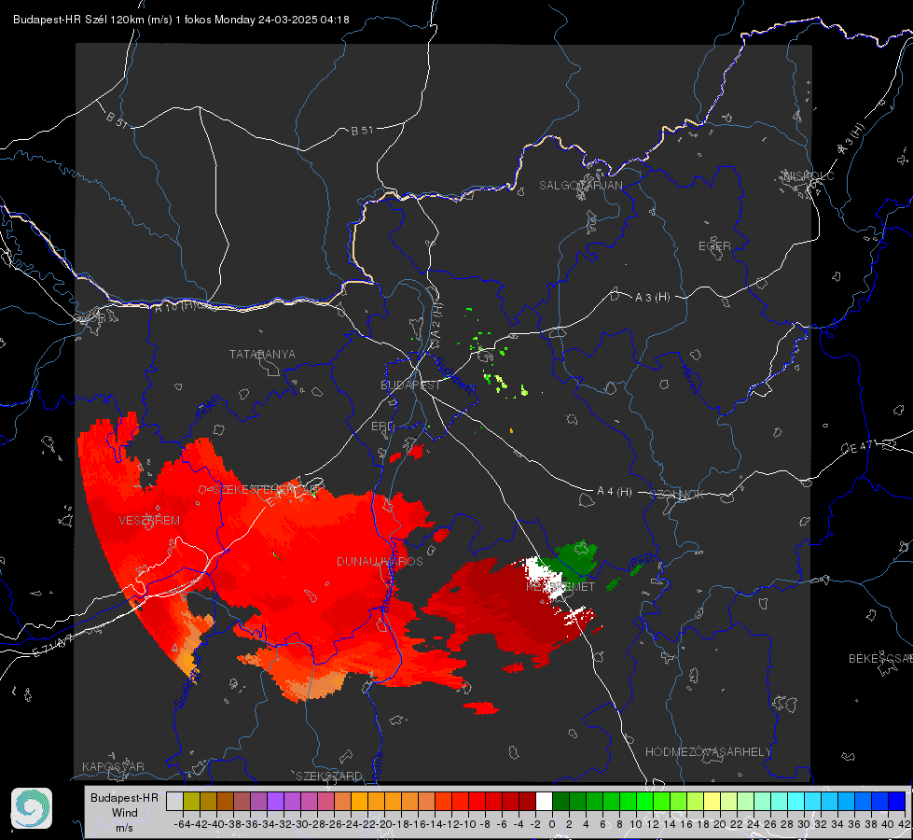The width and height of the screenshot is (913, 840).
Task: Click the BUDAPEST city label
Action: (x=410, y=385)
